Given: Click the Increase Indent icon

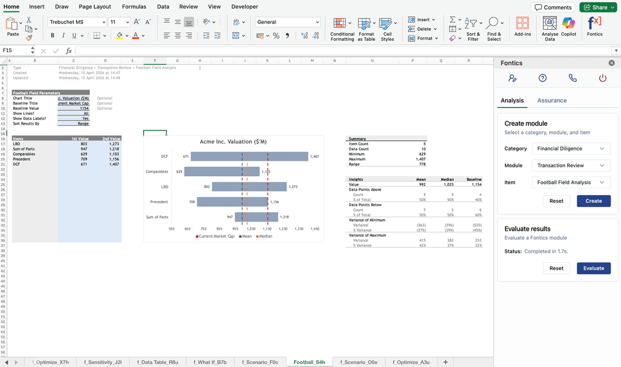Looking at the screenshot, I should point(217,36).
